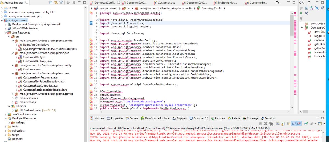Toggle Hide Local Types in Outline toolbar
Image resolution: width=329 pixels, height=142 pixels.
(307, 13)
